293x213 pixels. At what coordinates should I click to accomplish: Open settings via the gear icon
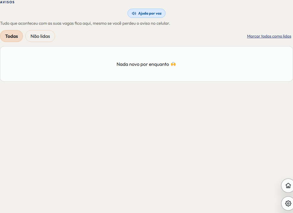[288, 203]
